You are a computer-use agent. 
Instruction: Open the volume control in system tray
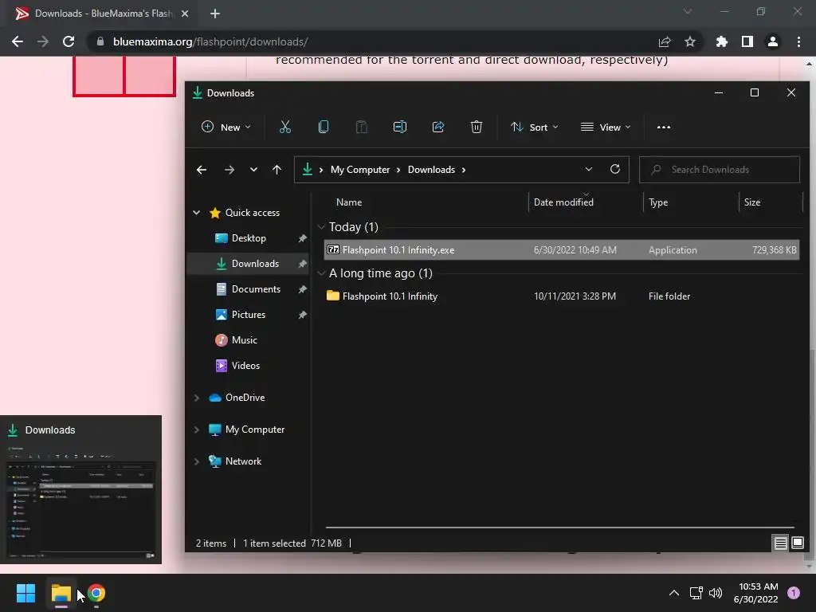(x=716, y=593)
